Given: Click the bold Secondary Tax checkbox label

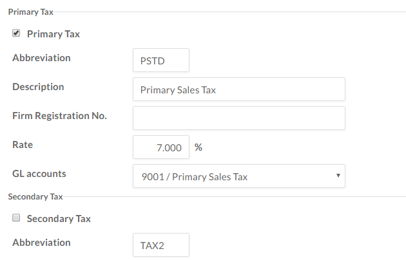Looking at the screenshot, I should 59,219.
